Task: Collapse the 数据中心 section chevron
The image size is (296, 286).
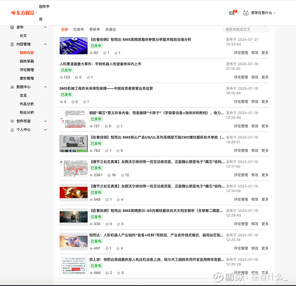Action: [45, 87]
